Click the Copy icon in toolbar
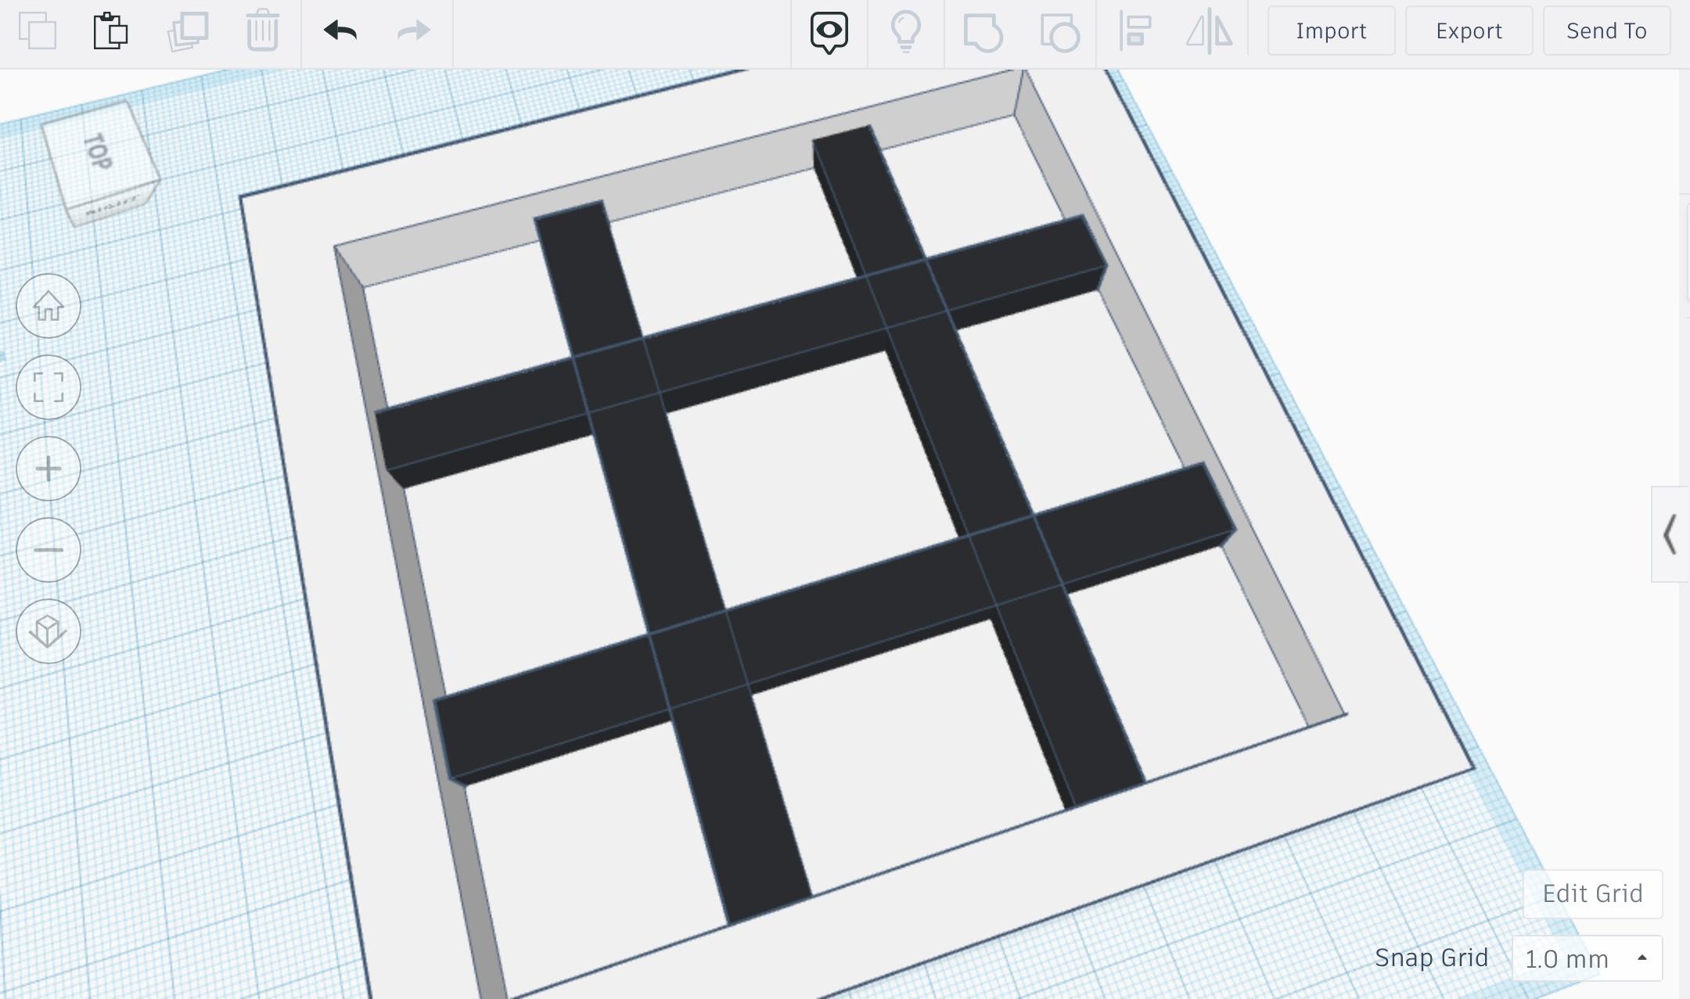 pyautogui.click(x=38, y=31)
